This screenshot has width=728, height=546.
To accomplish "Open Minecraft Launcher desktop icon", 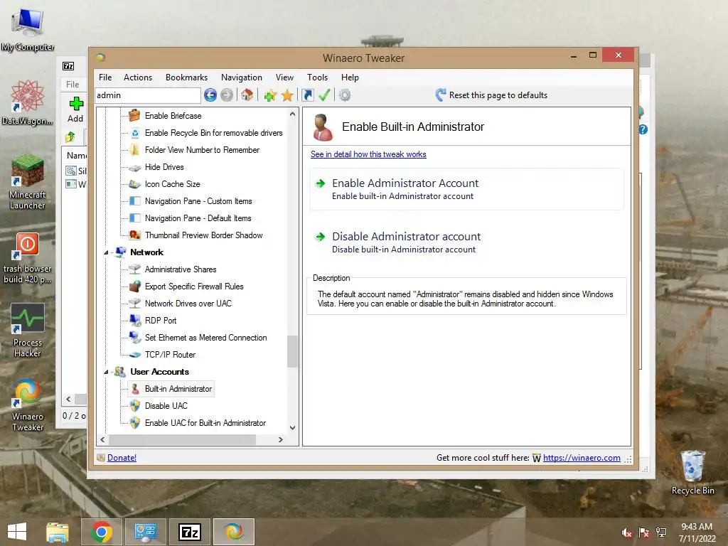I will (28, 183).
